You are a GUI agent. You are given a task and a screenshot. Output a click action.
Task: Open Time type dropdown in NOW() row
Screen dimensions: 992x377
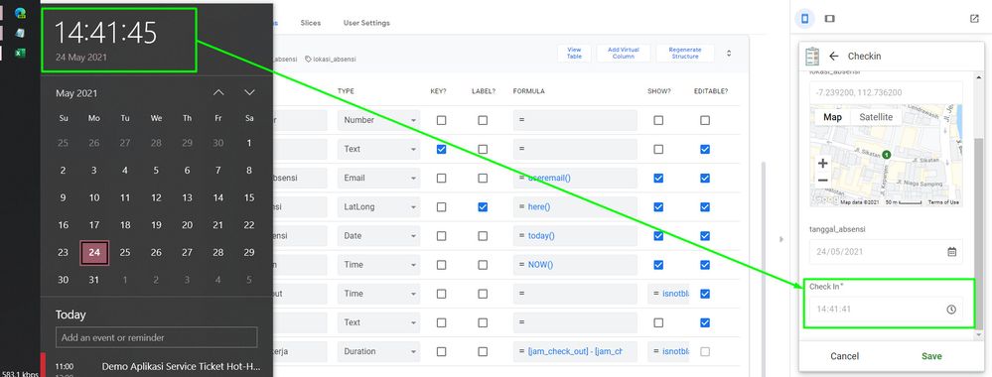(378, 265)
